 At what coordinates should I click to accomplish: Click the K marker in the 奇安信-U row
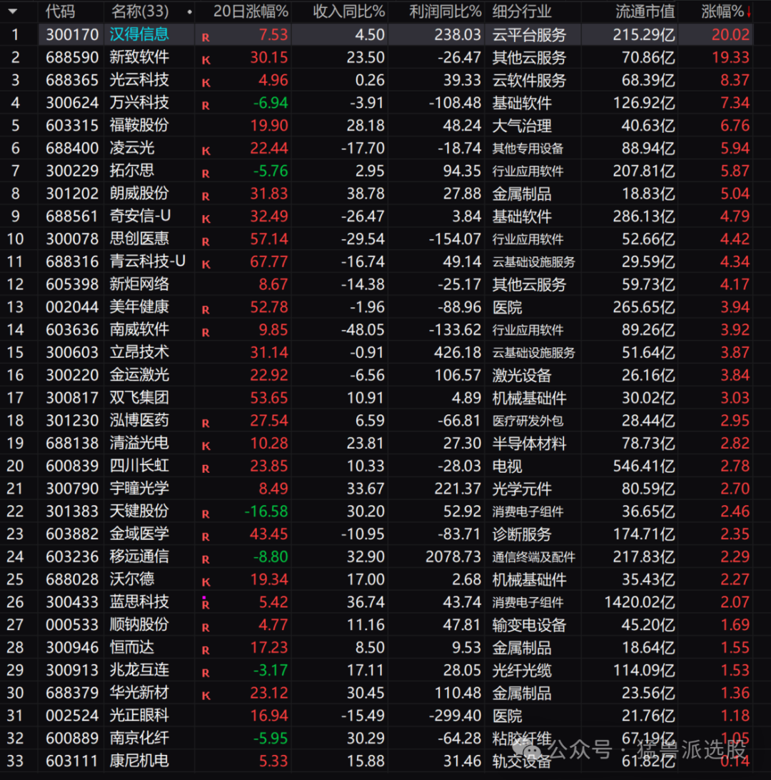coord(206,219)
